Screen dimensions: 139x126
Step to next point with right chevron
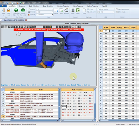pos(60,27)
